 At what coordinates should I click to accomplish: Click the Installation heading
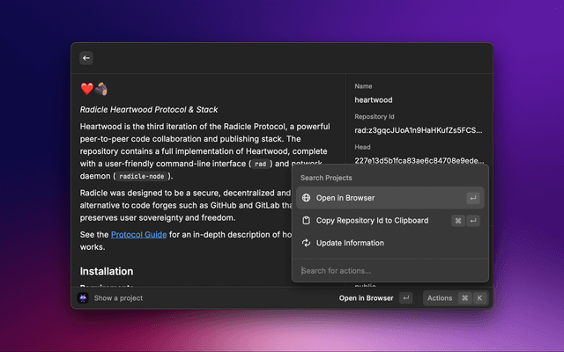(x=107, y=271)
